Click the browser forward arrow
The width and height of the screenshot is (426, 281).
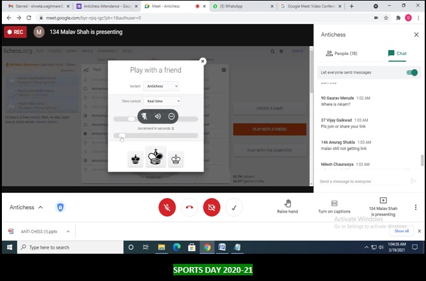(19, 18)
